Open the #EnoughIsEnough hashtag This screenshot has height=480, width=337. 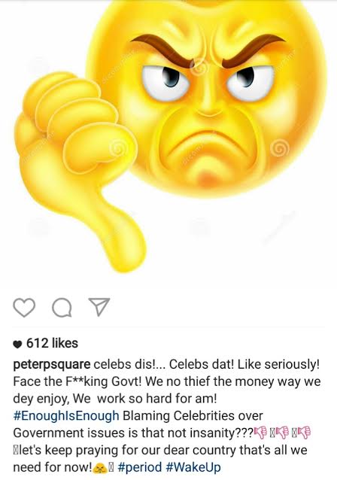tap(66, 416)
